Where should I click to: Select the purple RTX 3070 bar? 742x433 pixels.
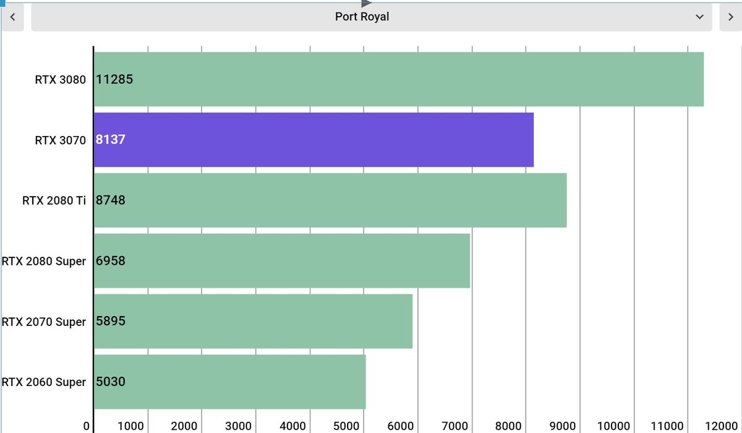pyautogui.click(x=313, y=140)
